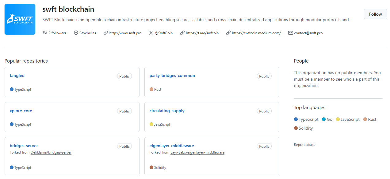The width and height of the screenshot is (390, 179).
Task: Open the xplore-core repository
Action: tap(21, 111)
